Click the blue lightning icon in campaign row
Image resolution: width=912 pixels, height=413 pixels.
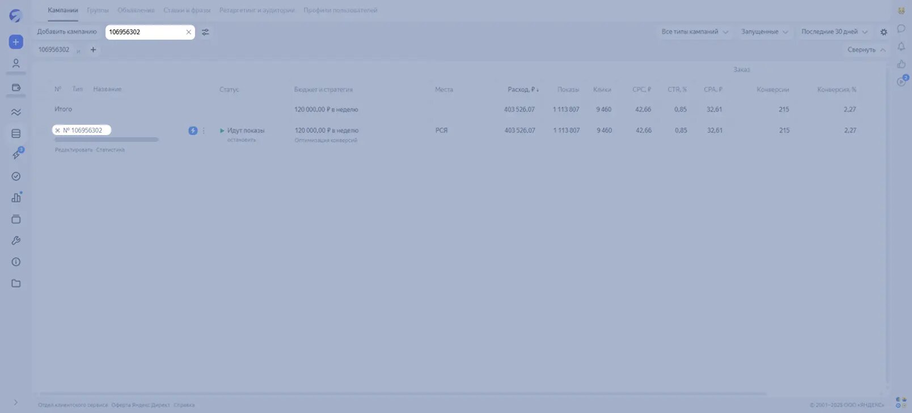tap(193, 130)
